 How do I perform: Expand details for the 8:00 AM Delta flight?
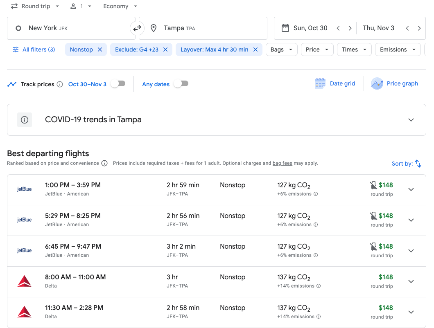(x=411, y=281)
